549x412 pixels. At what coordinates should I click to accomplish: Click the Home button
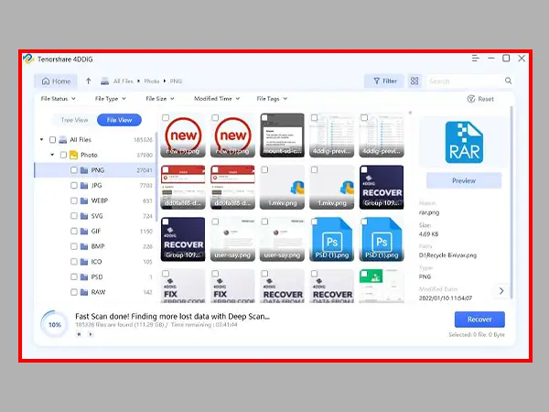point(56,81)
